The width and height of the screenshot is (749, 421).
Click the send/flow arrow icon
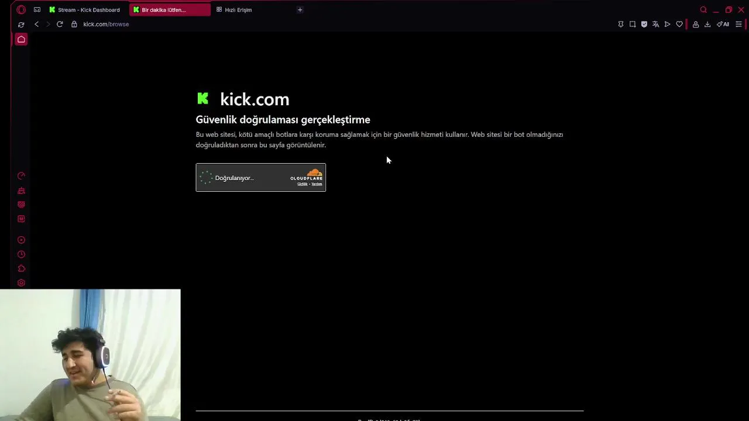[667, 24]
